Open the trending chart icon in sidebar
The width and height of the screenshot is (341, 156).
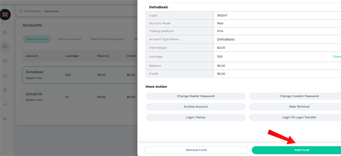coord(5,104)
